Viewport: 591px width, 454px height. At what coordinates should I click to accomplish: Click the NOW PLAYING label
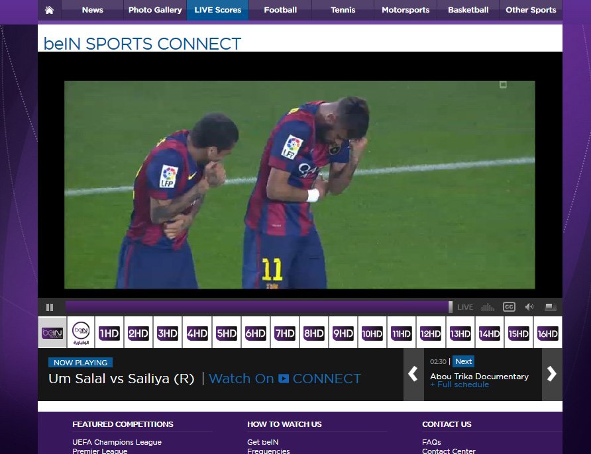click(80, 363)
